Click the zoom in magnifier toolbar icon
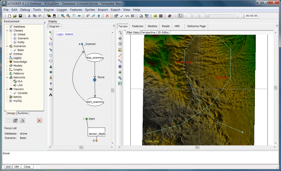This screenshot has width=281, height=171. (x=63, y=16)
